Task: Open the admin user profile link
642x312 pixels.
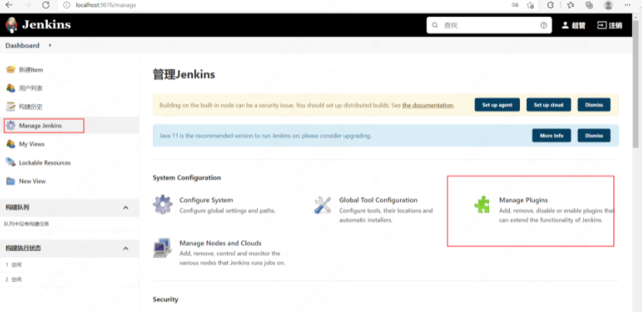Action: tap(573, 25)
